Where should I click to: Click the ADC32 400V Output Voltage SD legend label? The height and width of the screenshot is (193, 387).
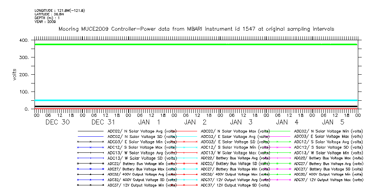[x=142, y=180]
